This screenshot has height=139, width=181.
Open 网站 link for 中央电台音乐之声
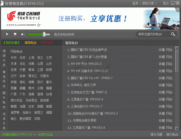click(x=169, y=85)
